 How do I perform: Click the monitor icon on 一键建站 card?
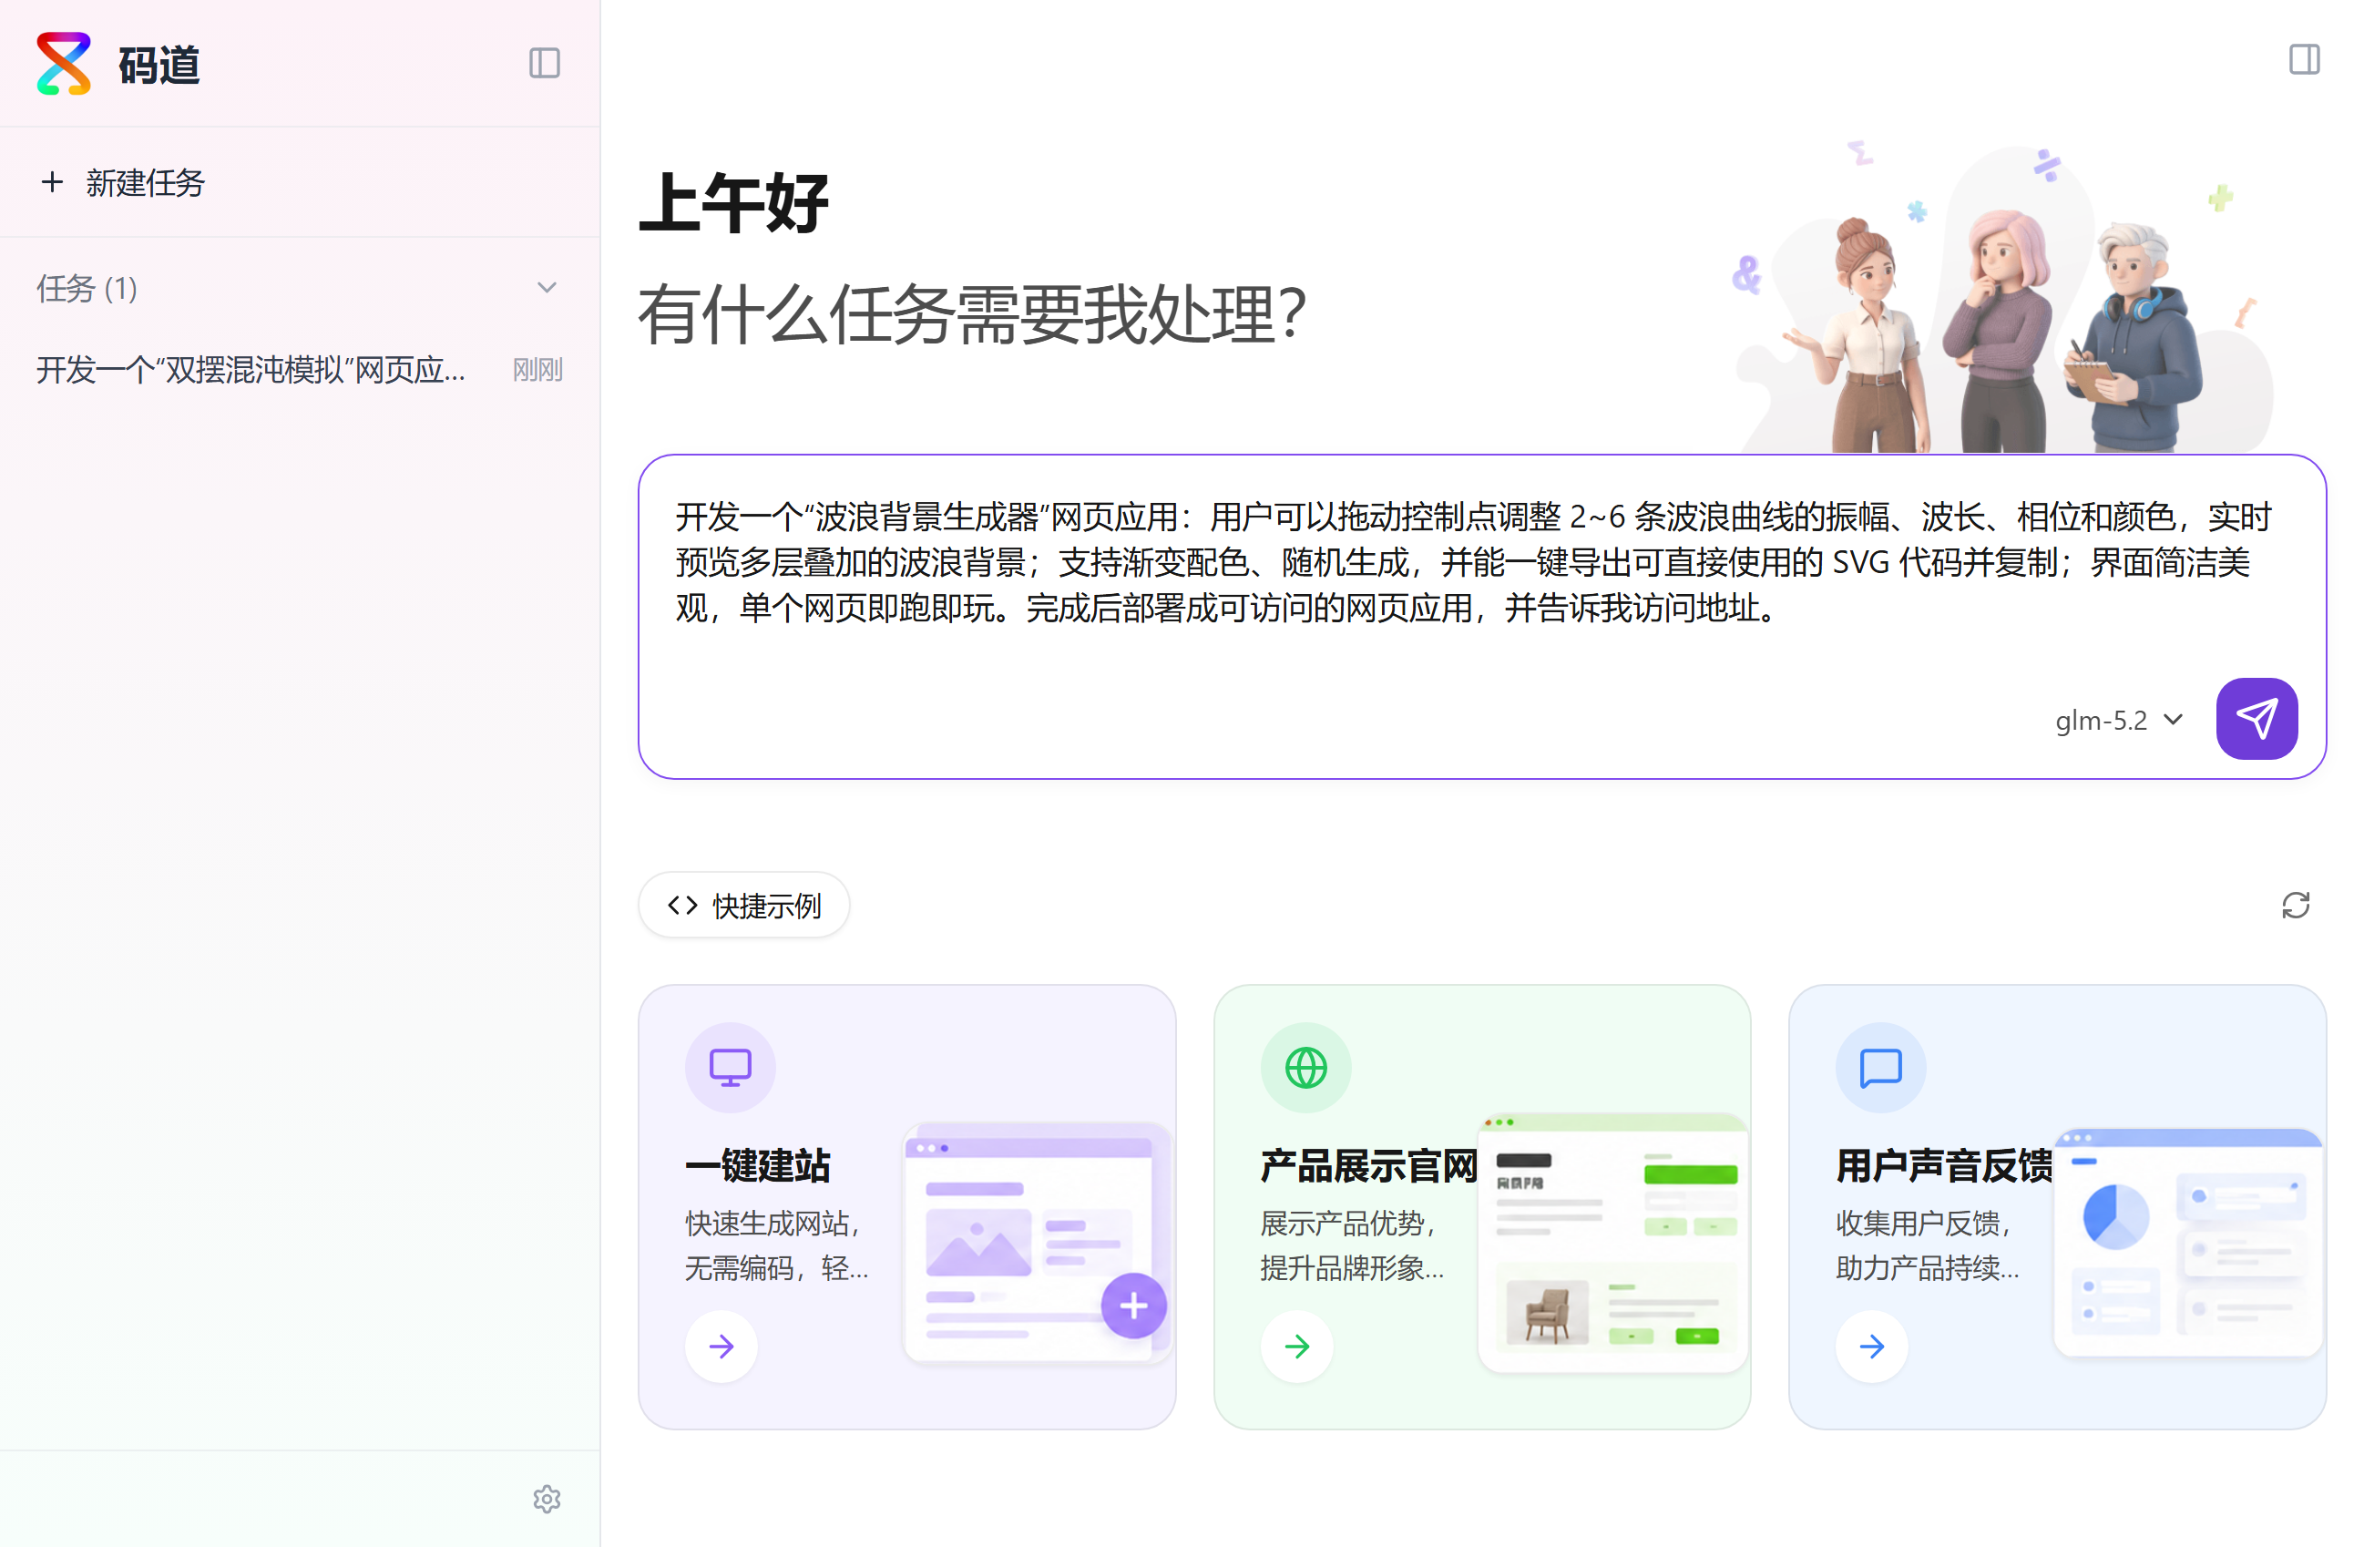[x=730, y=1068]
